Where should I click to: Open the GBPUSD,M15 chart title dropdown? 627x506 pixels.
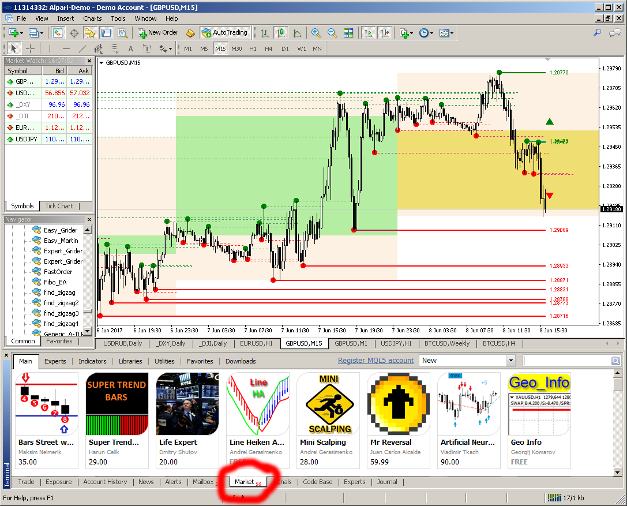[x=101, y=63]
